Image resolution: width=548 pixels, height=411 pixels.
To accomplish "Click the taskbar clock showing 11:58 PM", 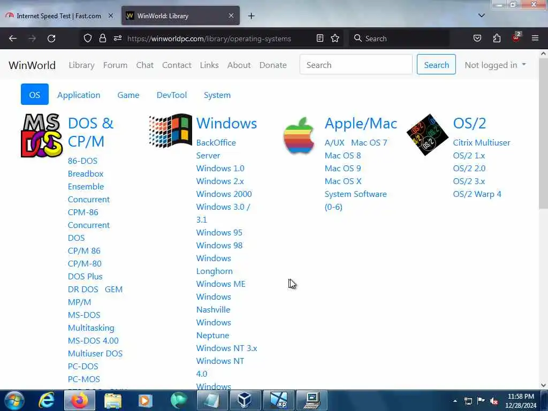I will (520, 401).
